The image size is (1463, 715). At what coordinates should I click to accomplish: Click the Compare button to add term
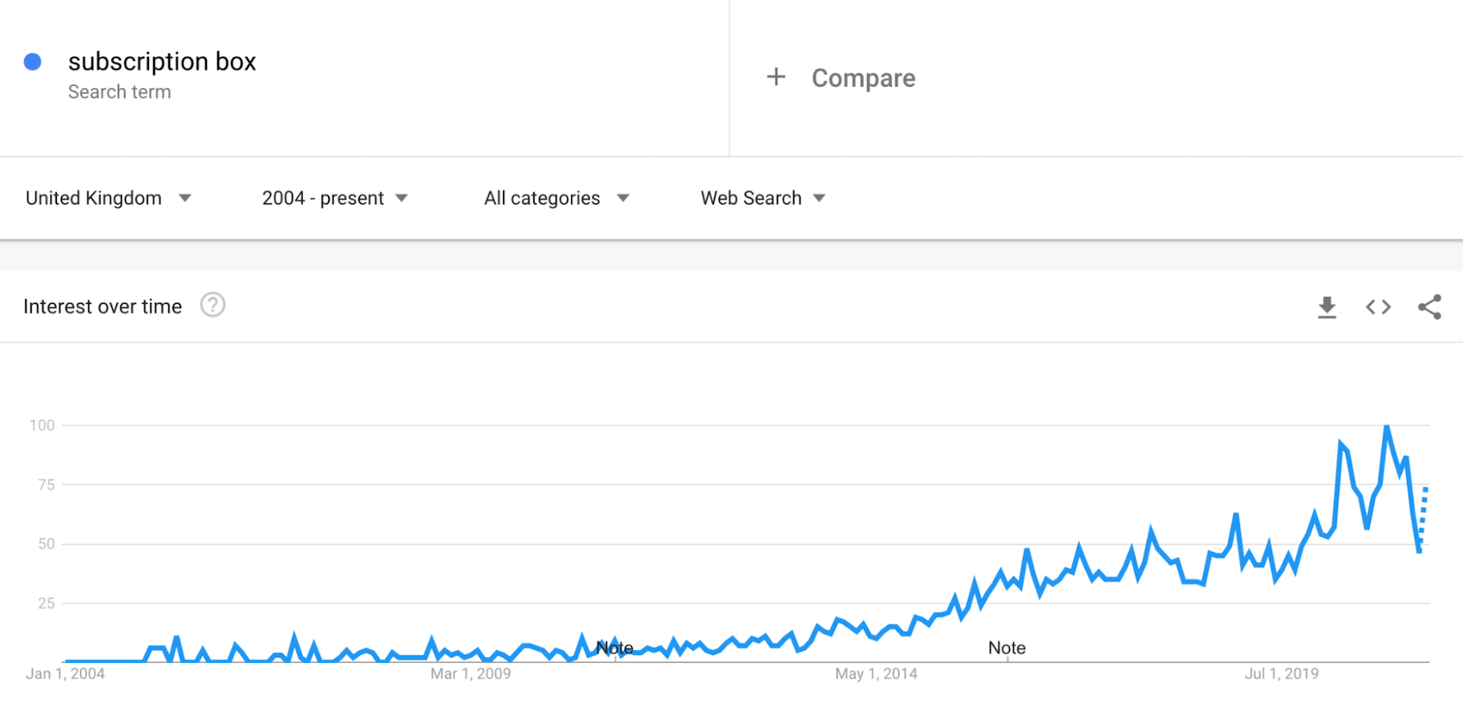pyautogui.click(x=863, y=78)
